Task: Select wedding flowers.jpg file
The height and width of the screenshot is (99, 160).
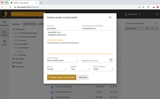Action: click(x=63, y=92)
